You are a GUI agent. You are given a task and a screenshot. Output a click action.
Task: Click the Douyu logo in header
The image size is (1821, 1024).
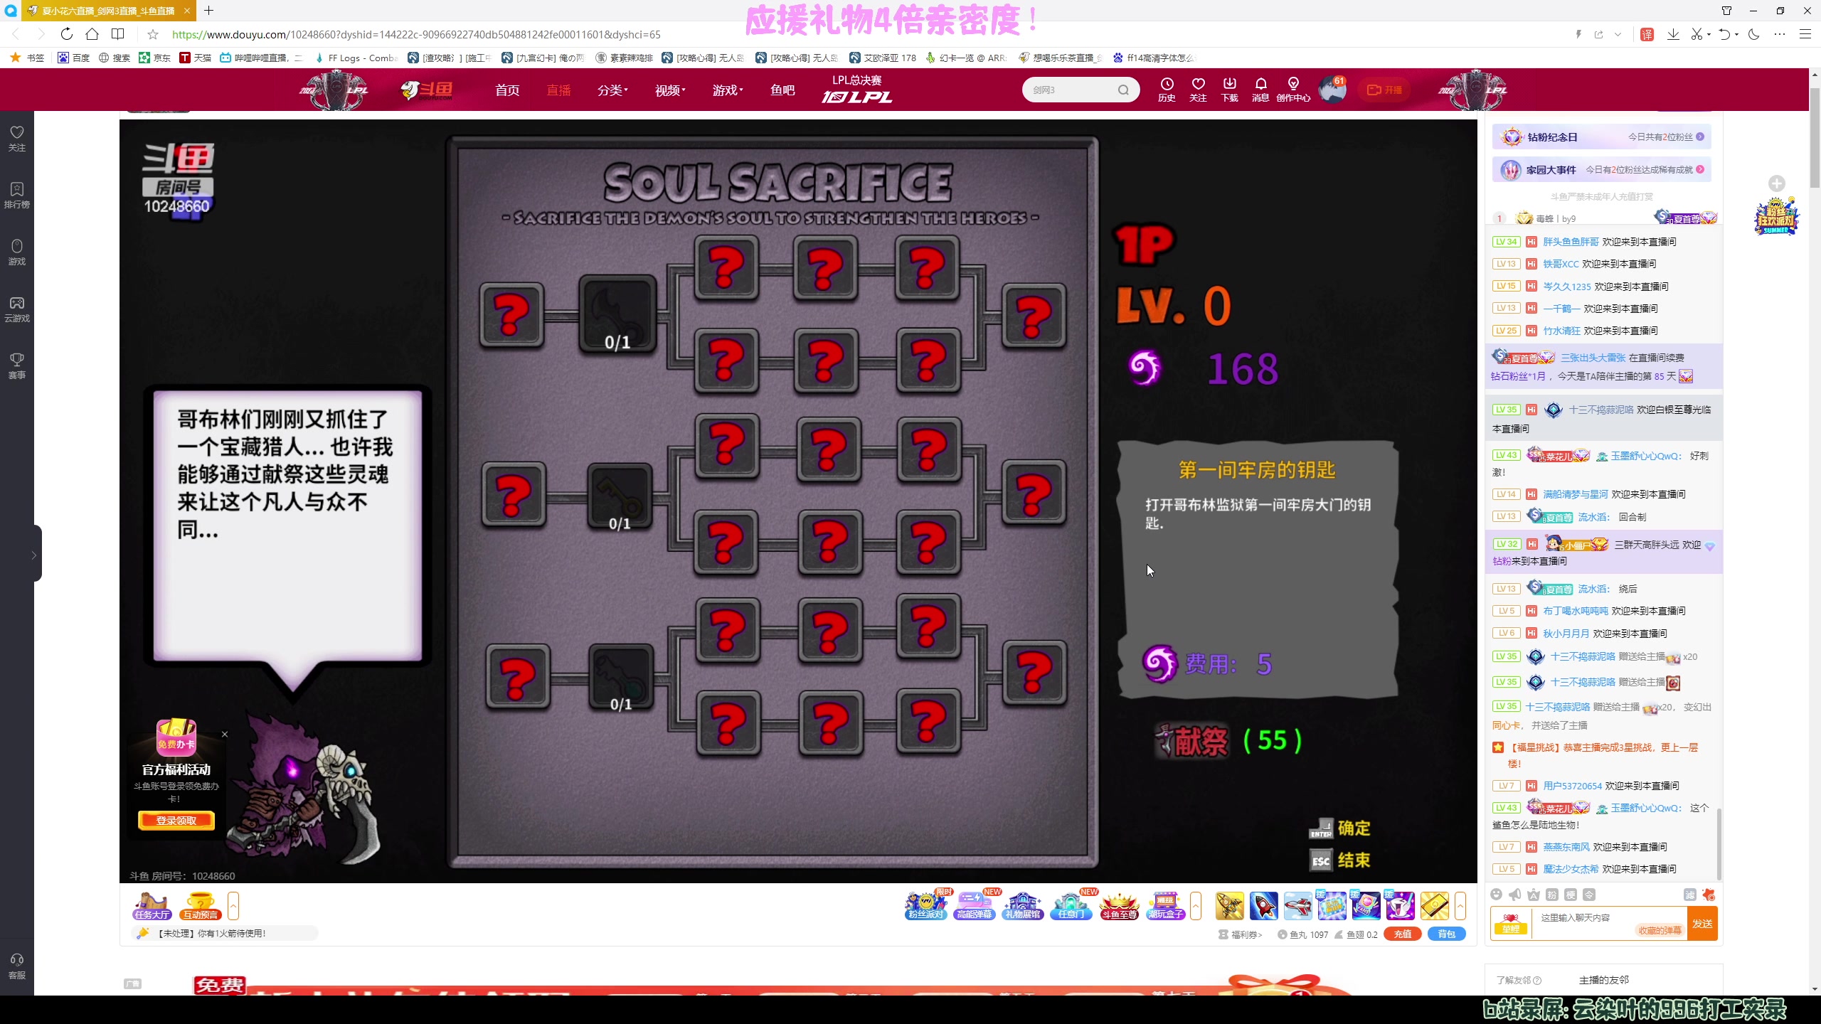tap(427, 90)
